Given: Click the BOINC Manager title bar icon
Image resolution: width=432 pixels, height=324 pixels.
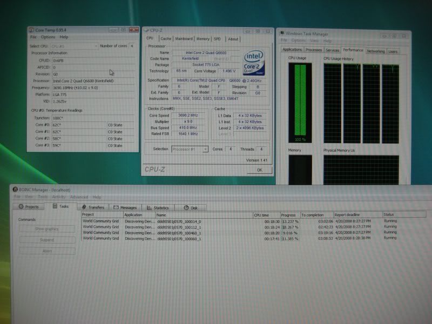Looking at the screenshot, I should coord(15,190).
